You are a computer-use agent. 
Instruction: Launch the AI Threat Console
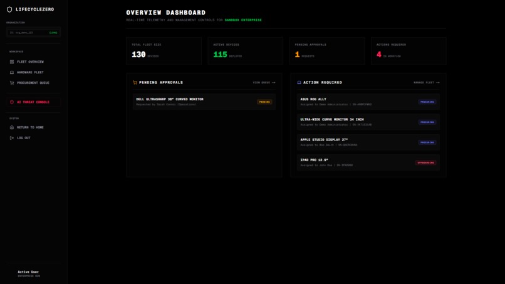[x=33, y=102]
